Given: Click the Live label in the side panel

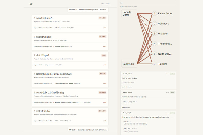Looking at the screenshot, I should tap(121, 3).
